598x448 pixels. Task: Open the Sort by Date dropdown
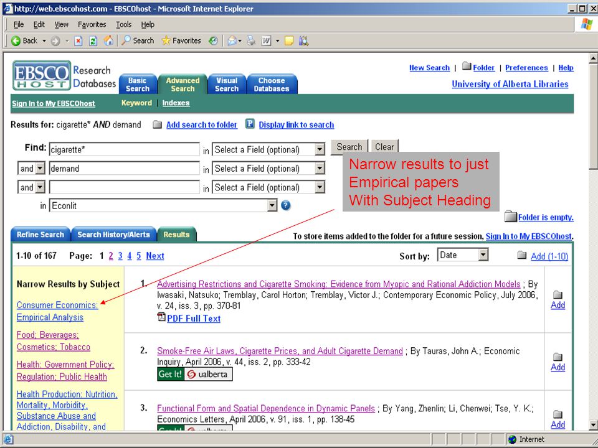[463, 255]
